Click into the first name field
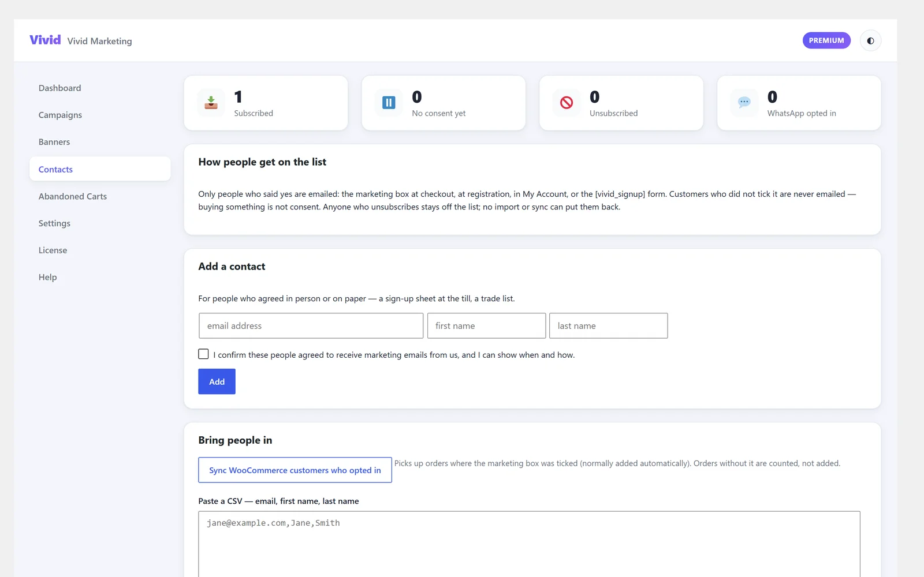 pos(486,326)
